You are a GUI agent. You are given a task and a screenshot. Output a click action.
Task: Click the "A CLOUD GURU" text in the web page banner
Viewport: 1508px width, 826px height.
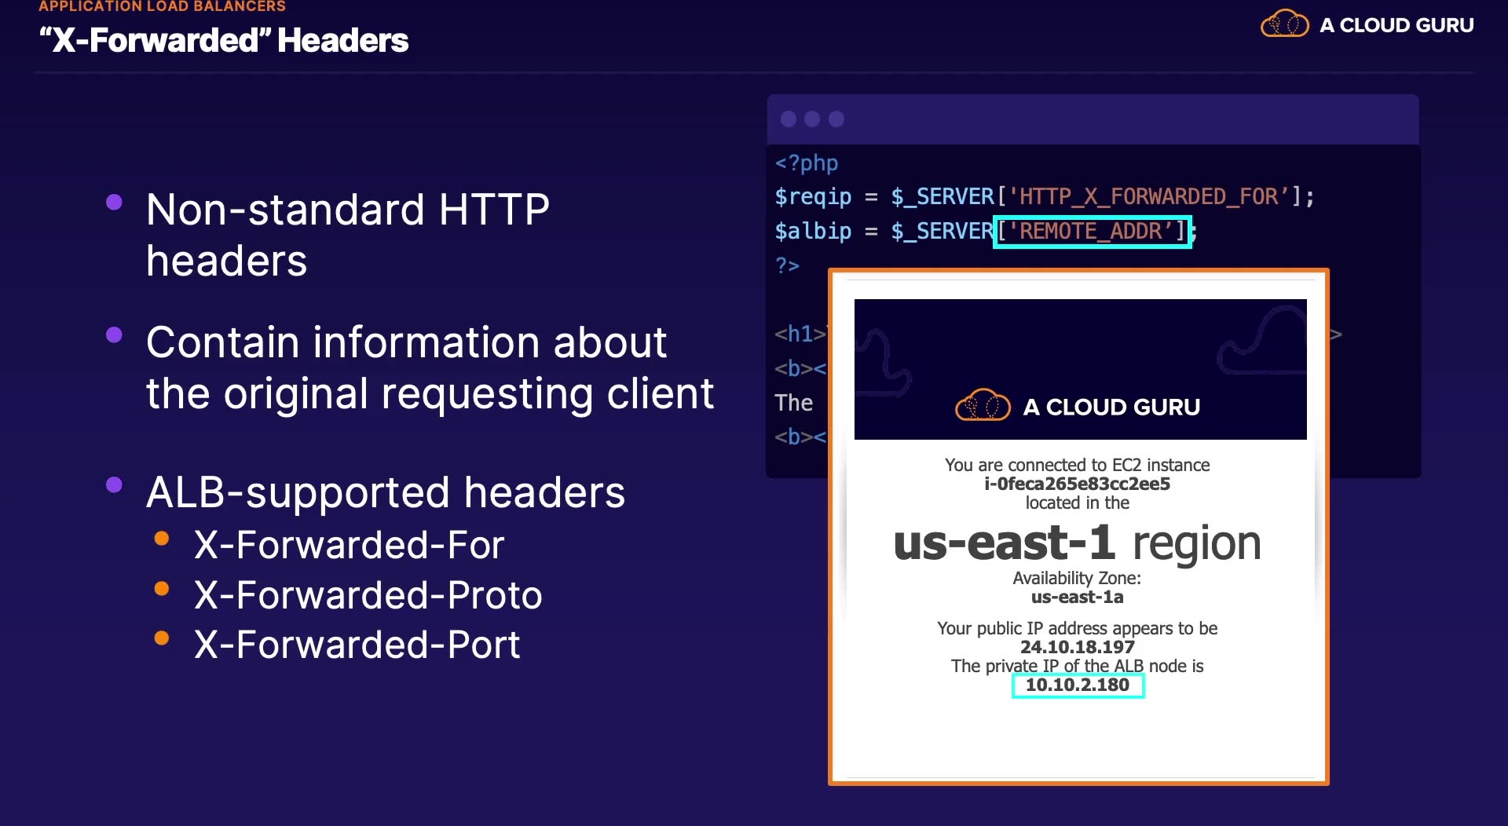point(1111,407)
